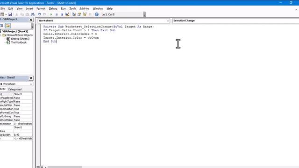Click the Reset stop icon
The width and height of the screenshot is (299, 168).
[62, 14]
